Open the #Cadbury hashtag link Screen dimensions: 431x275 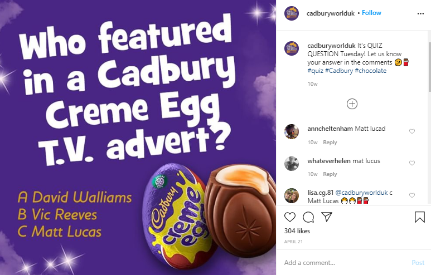coord(338,71)
